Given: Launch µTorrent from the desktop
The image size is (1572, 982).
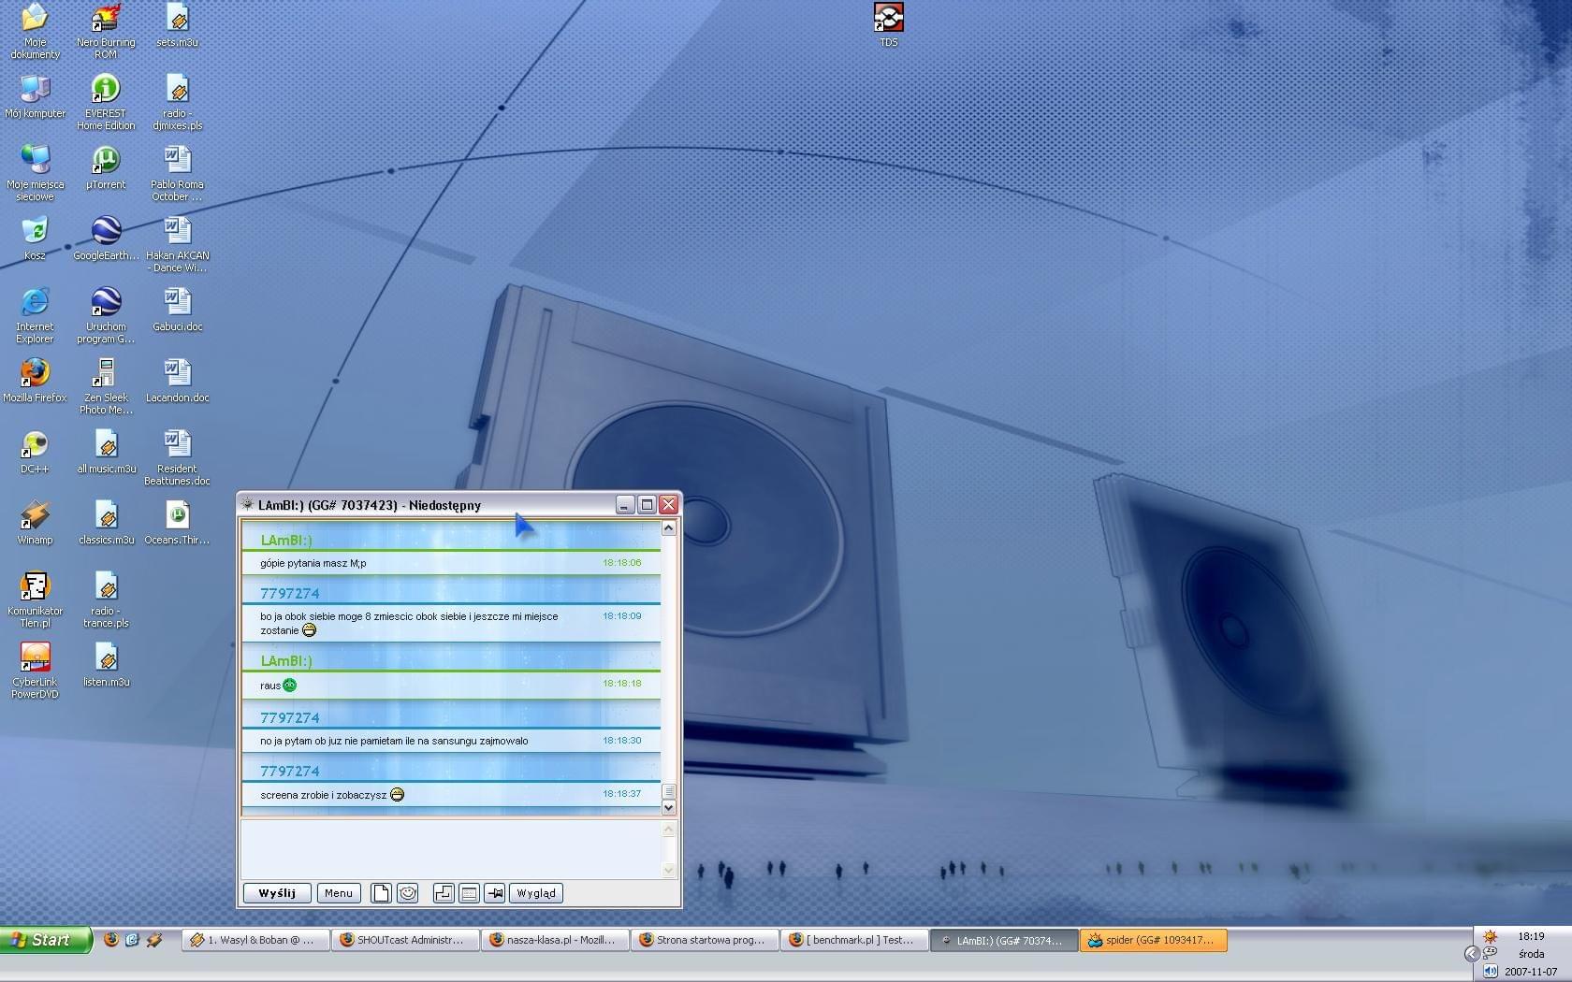Looking at the screenshot, I should click(x=106, y=161).
